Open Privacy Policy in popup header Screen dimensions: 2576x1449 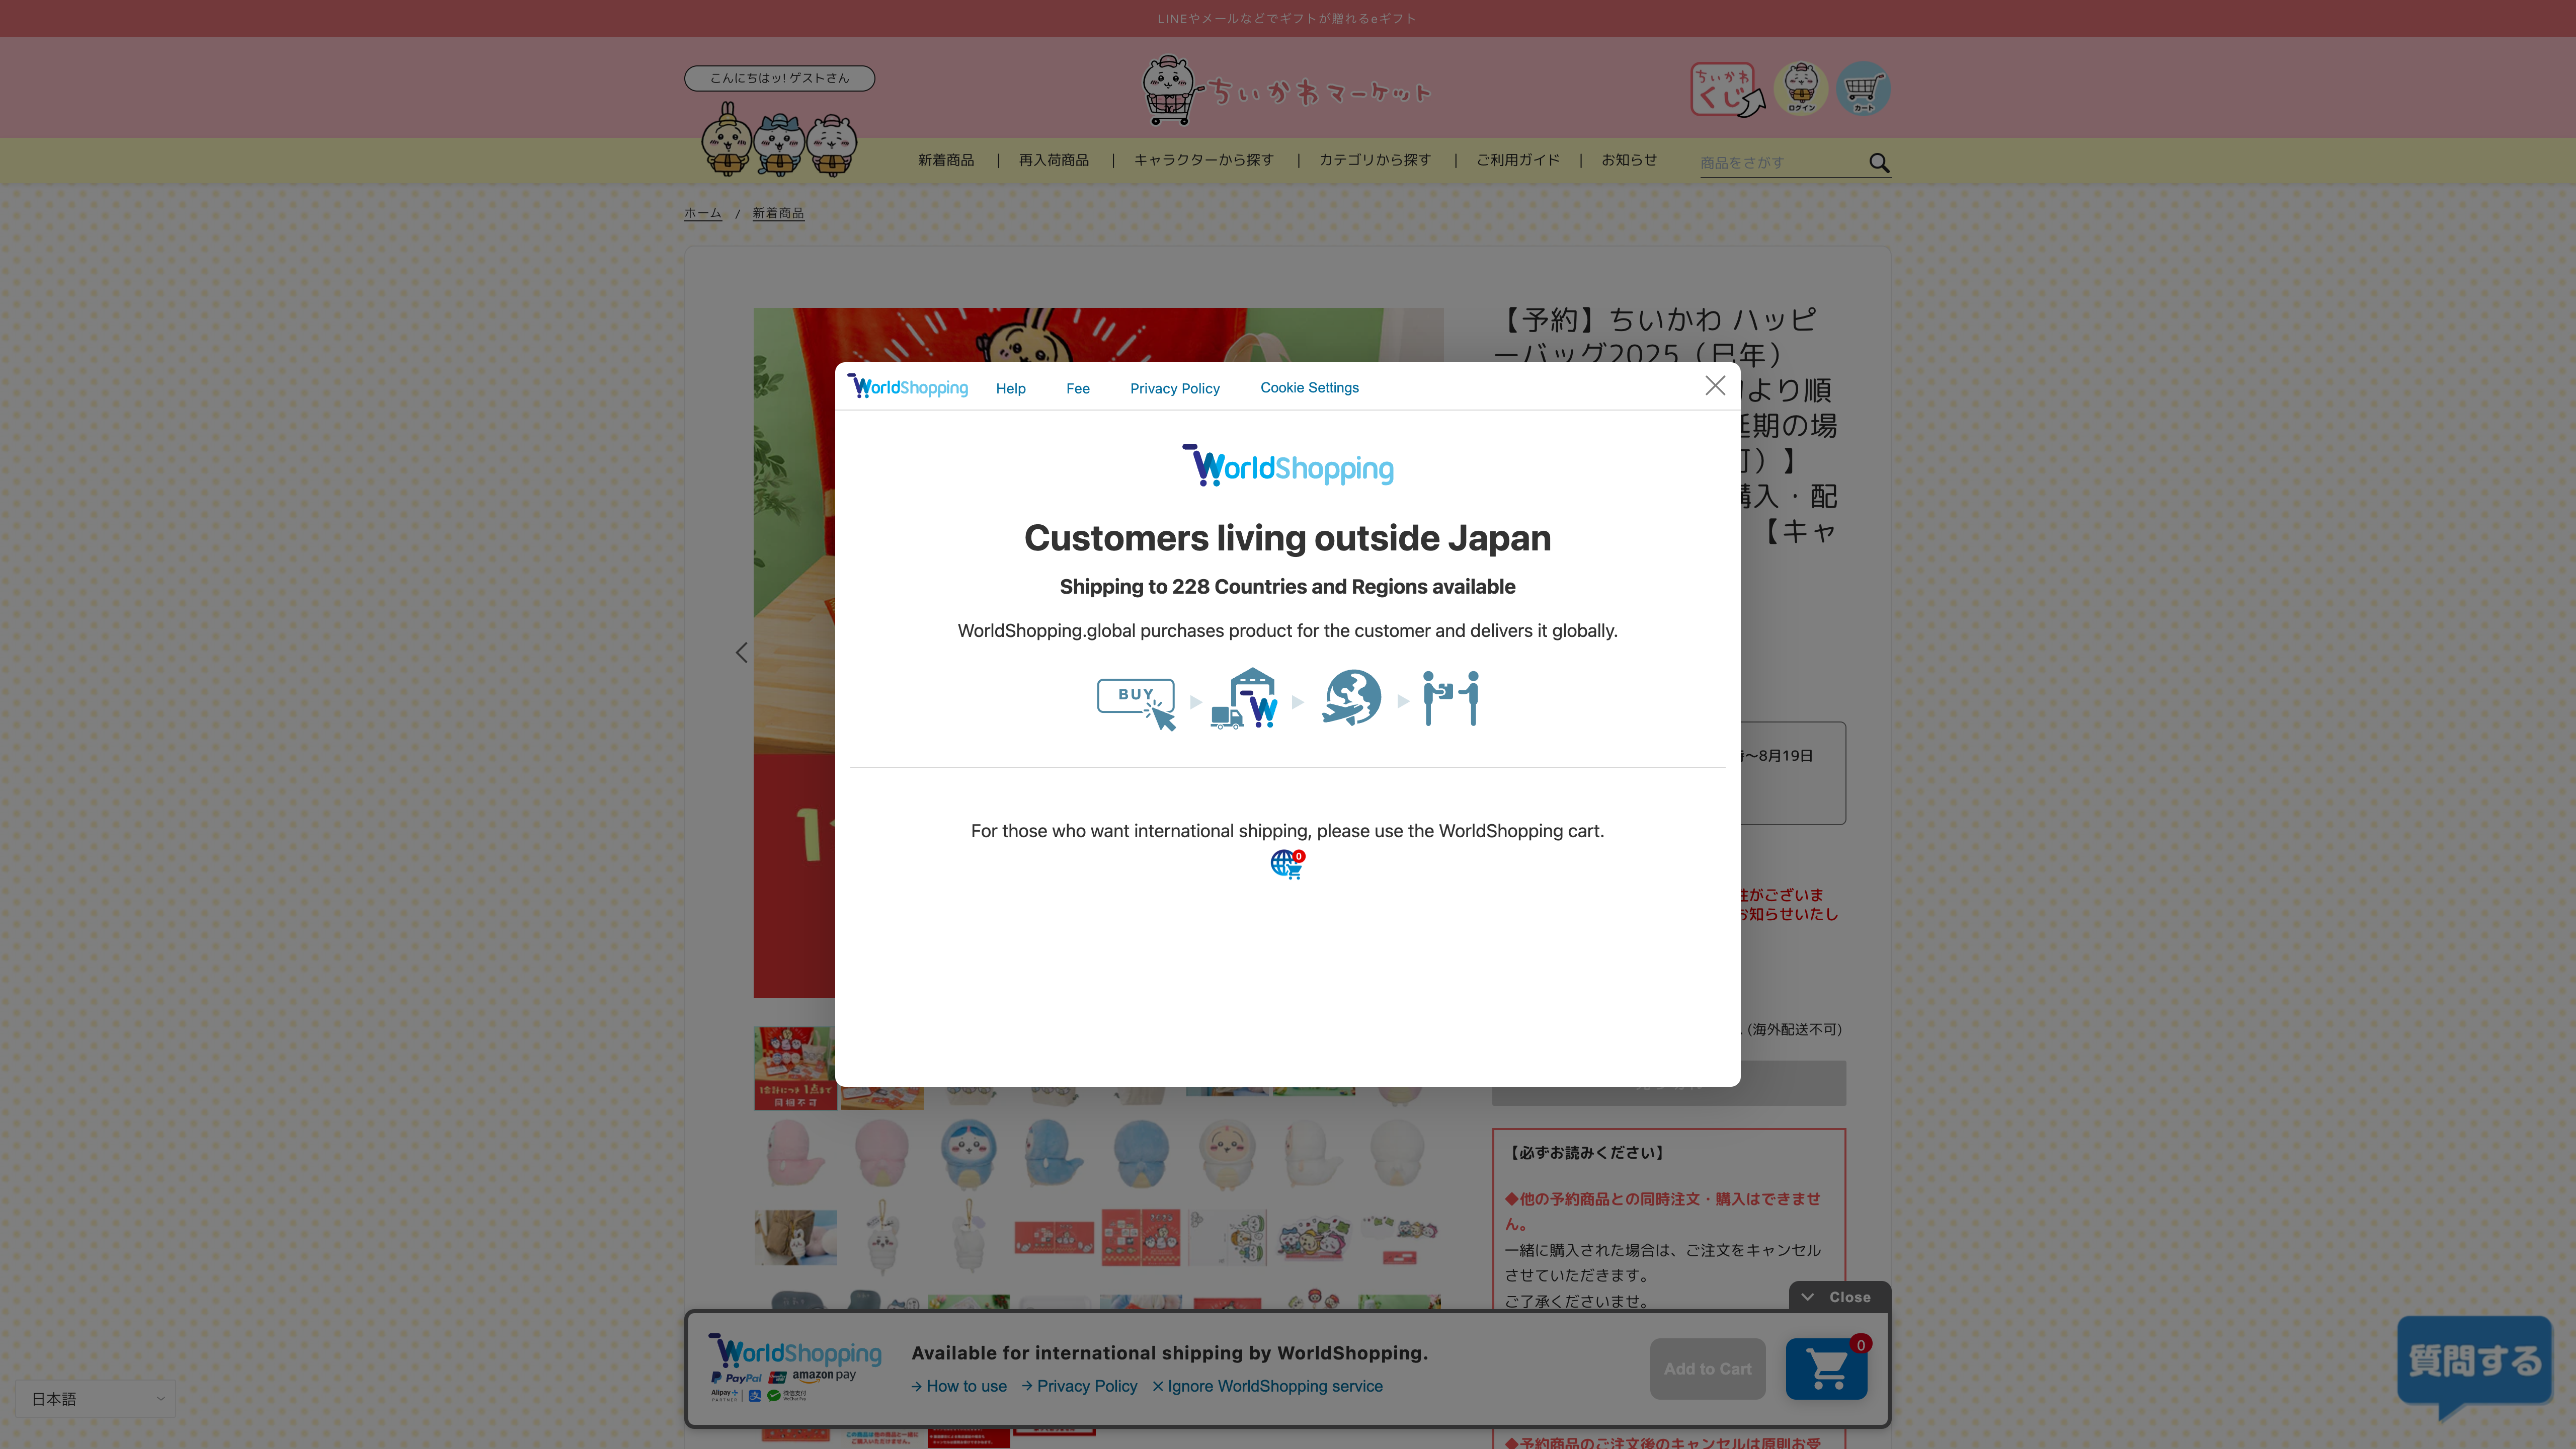(x=1174, y=388)
